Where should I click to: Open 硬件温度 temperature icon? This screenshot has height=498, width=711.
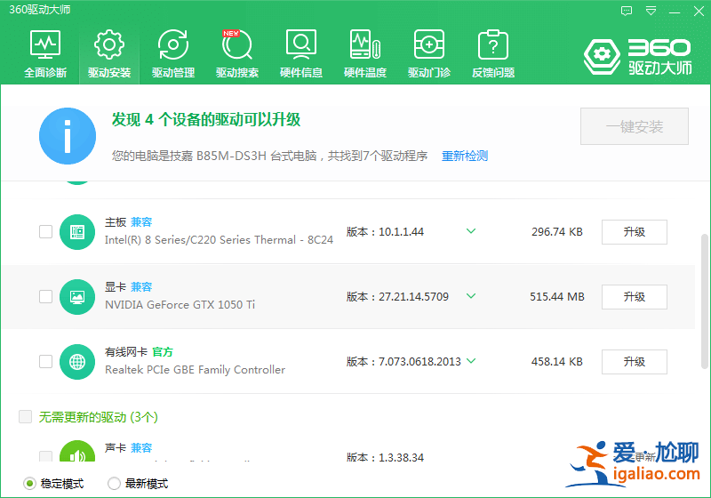[x=365, y=44]
